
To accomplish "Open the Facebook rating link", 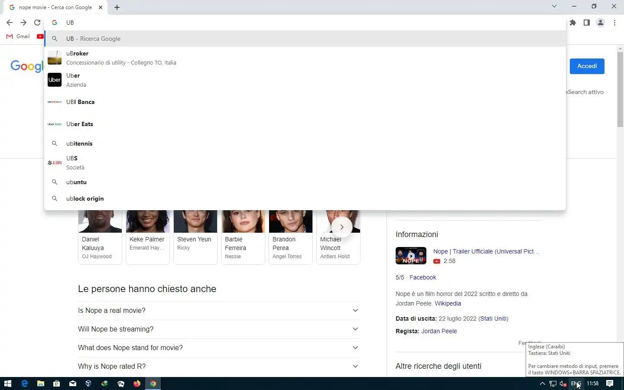I will 422,277.
